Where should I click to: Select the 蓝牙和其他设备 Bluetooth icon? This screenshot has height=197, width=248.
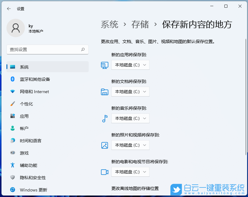click(12, 79)
